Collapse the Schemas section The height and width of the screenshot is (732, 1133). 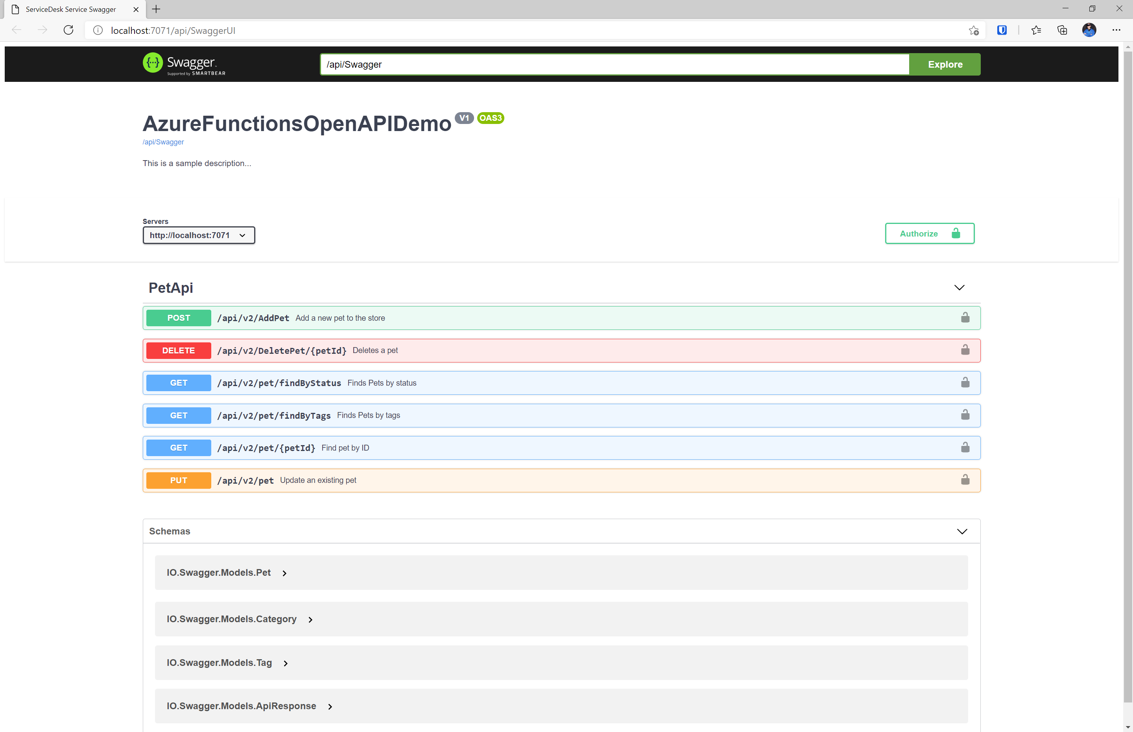click(961, 531)
